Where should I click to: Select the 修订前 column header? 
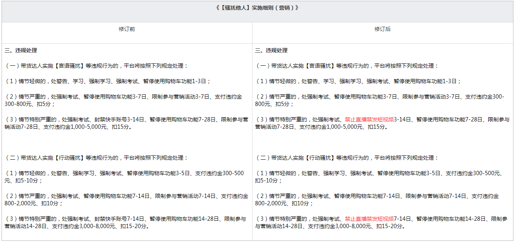coord(127,29)
